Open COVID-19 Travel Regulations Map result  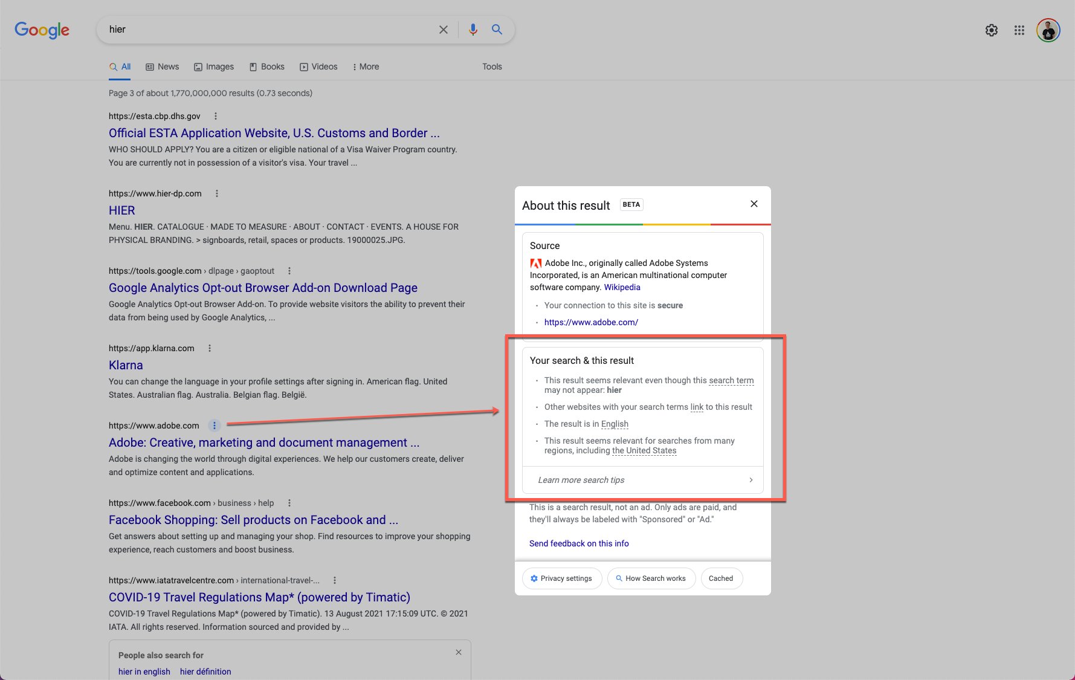tap(259, 597)
